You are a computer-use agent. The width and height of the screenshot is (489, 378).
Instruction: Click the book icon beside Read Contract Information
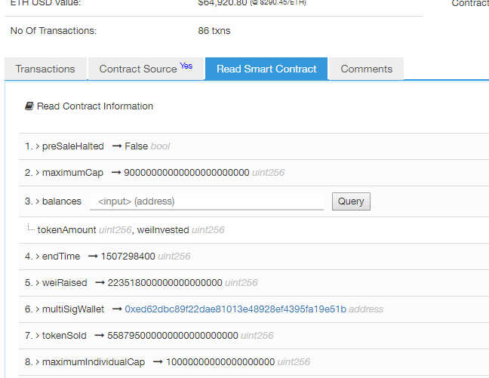pyautogui.click(x=29, y=106)
